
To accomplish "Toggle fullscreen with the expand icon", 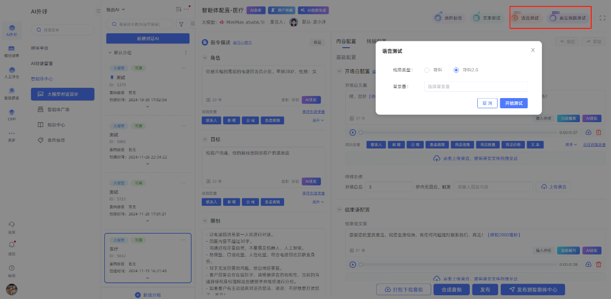I will point(603,18).
